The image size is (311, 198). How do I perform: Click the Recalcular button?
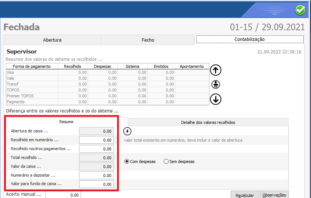coord(245,195)
